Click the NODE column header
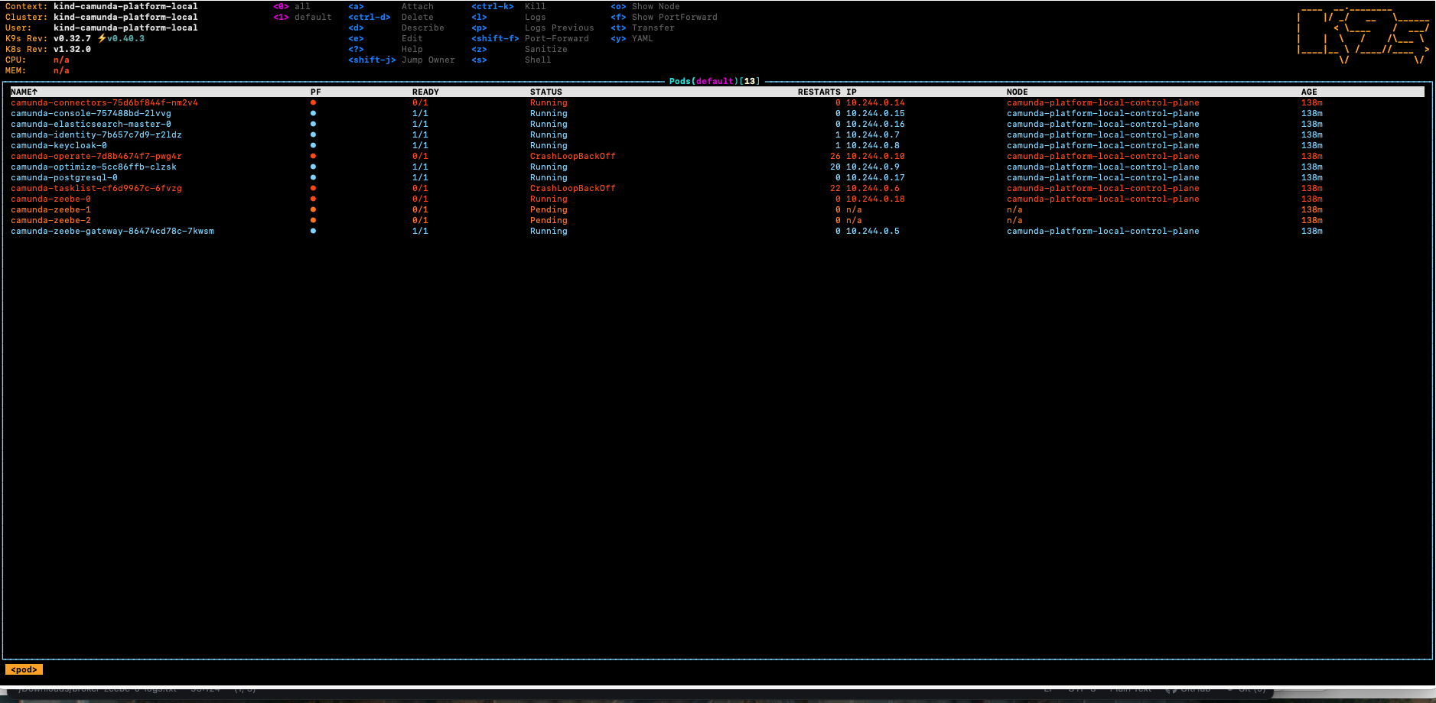Viewport: 1436px width, 703px height. click(x=1018, y=92)
